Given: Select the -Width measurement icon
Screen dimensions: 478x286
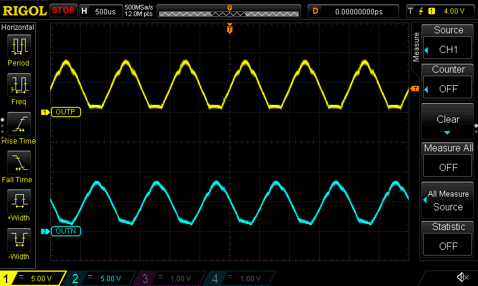Looking at the screenshot, I should coord(18,241).
